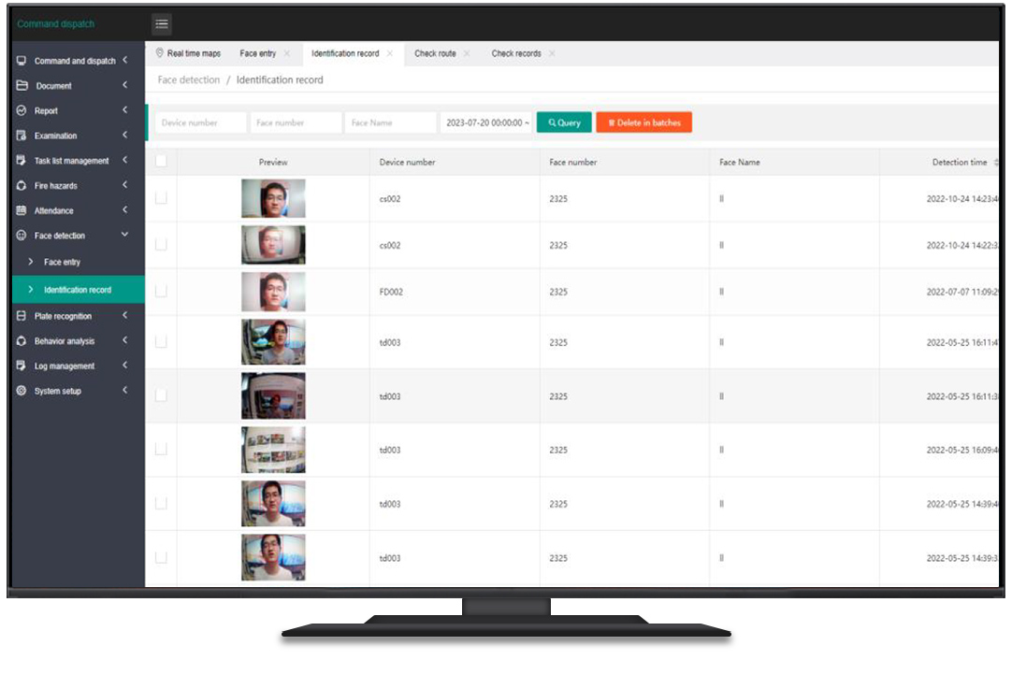Viewport: 1012px width, 674px height.
Task: Click the orange Delete in batches button
Action: tap(643, 122)
